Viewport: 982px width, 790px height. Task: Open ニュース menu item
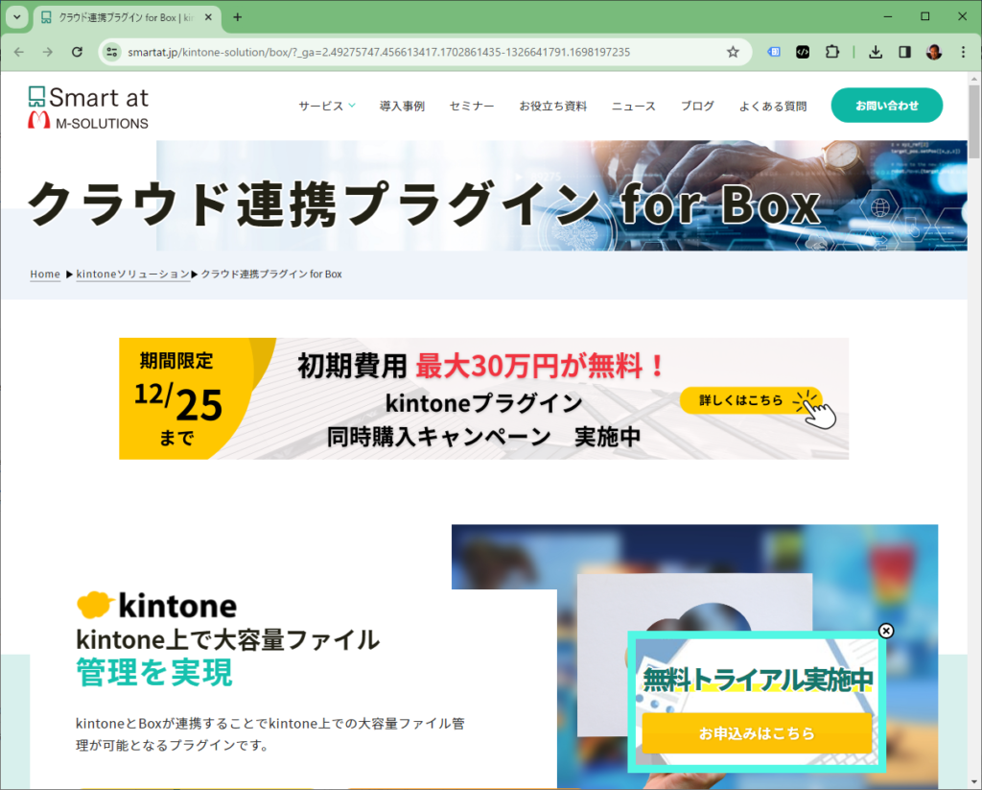click(x=634, y=106)
